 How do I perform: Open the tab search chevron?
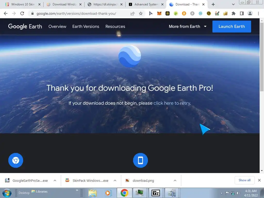coord(233,4)
